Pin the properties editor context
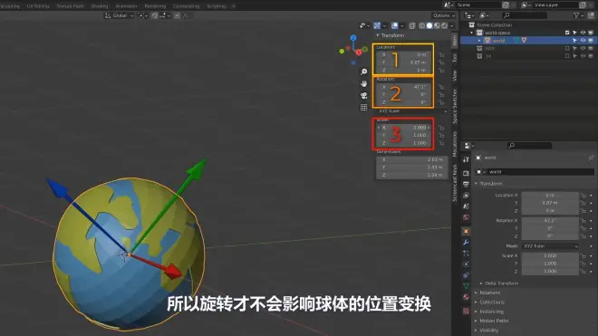 [591, 158]
